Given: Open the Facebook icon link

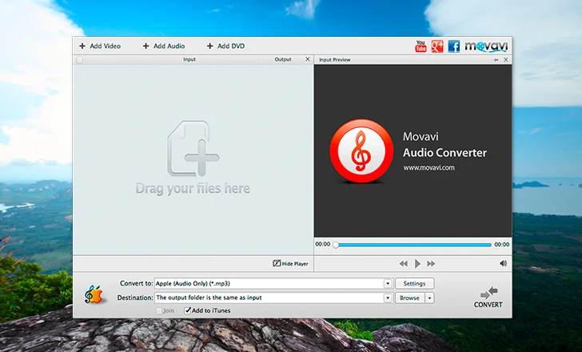Looking at the screenshot, I should coord(453,46).
